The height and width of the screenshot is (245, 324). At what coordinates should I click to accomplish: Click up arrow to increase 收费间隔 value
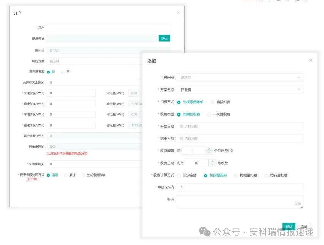pyautogui.click(x=209, y=149)
